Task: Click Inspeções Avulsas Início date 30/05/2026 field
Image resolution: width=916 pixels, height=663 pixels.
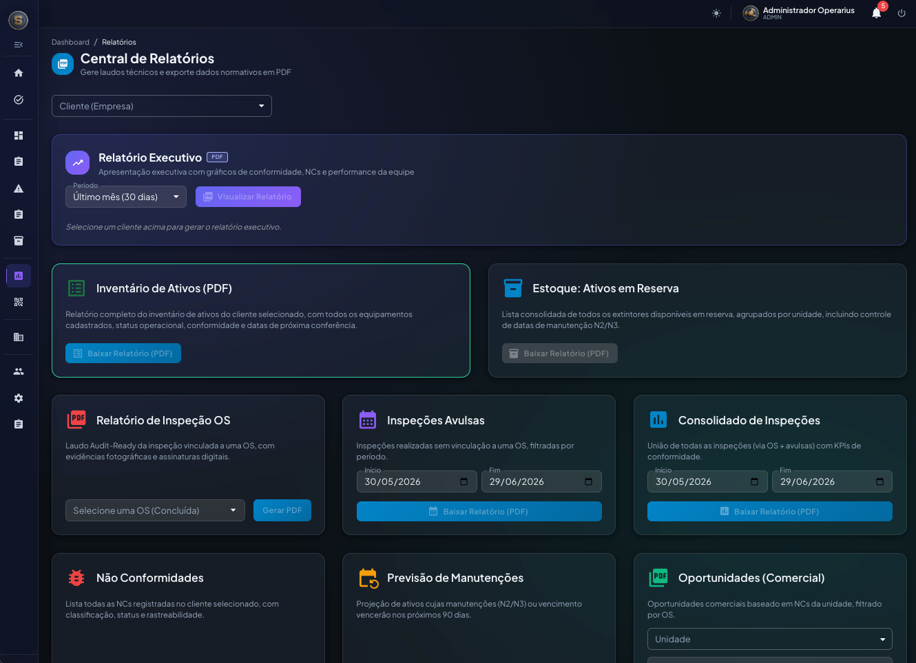Action: (417, 481)
